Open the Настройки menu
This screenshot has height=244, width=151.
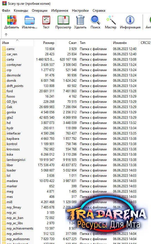tap(80, 11)
